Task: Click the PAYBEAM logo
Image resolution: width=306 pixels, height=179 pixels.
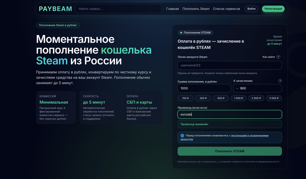Action: (x=55, y=9)
